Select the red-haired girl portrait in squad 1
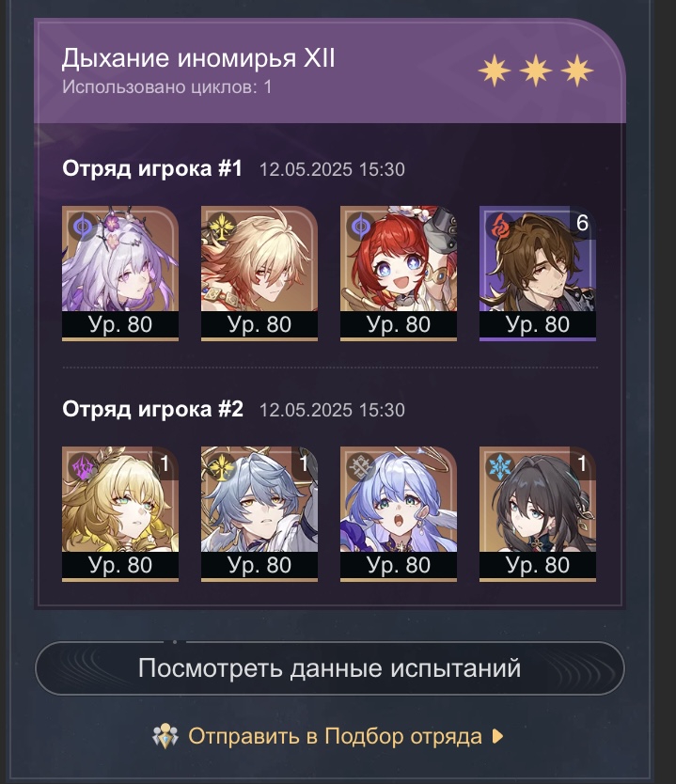676x784 pixels. [x=399, y=273]
